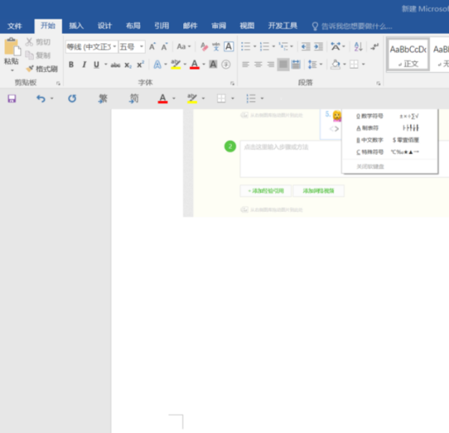The image size is (449, 433).
Task: Undo the last action in the quick access toolbar
Action: tap(40, 99)
